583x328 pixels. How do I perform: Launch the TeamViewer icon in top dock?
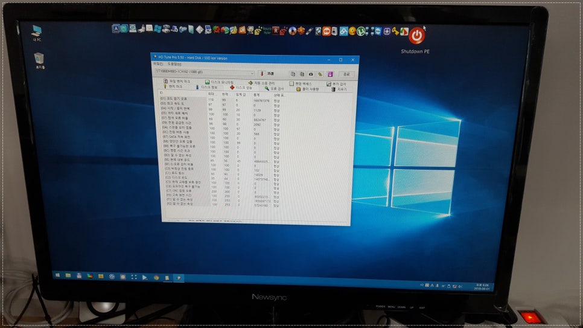[378, 31]
